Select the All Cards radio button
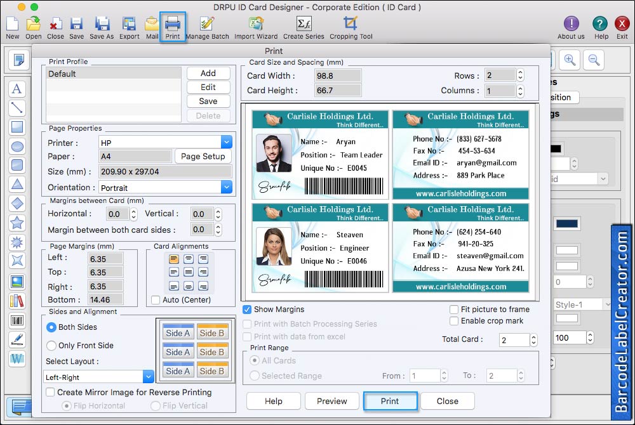Image resolution: width=635 pixels, height=425 pixels. [255, 360]
